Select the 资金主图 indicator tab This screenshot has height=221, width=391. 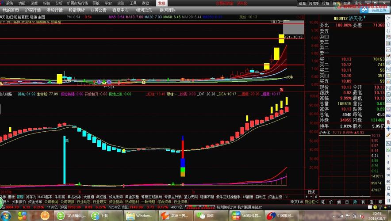click(275, 197)
